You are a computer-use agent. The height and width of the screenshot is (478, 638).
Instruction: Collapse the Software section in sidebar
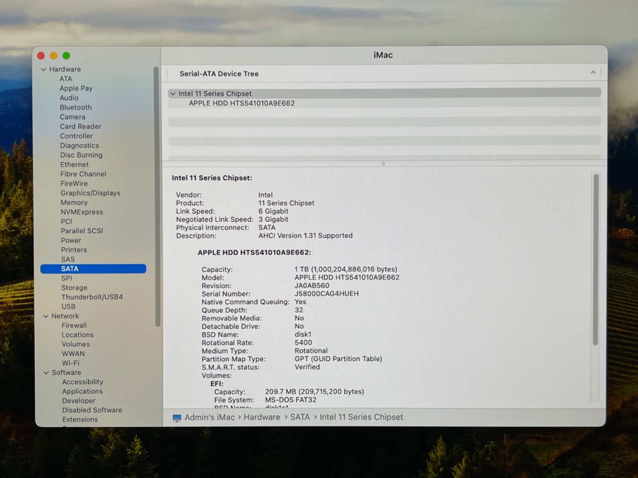point(46,373)
